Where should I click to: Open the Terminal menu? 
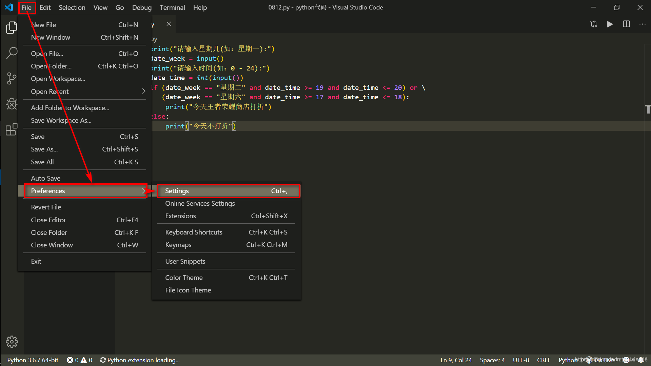(x=172, y=7)
